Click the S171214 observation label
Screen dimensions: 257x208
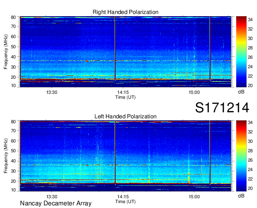[x=222, y=108]
